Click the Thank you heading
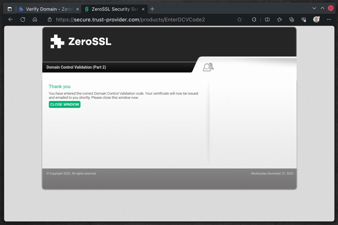Screen dimensions: 338x225 [x=60, y=86]
